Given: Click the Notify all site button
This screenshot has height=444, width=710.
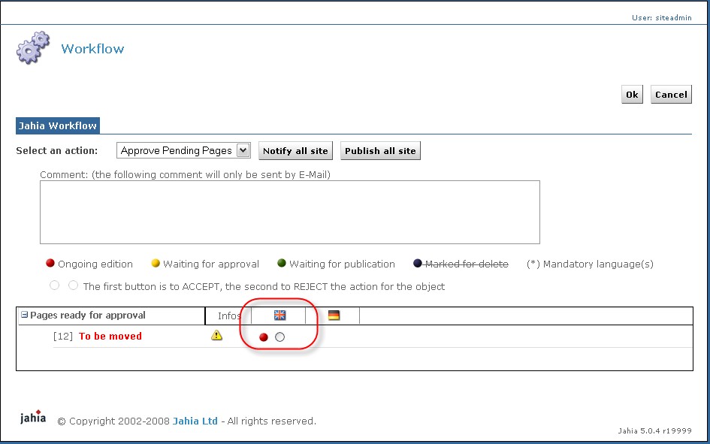Looking at the screenshot, I should pyautogui.click(x=295, y=151).
